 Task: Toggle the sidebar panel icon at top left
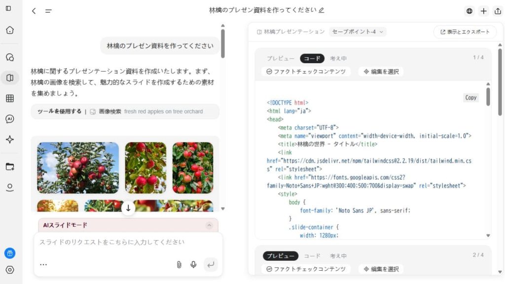click(x=8, y=8)
